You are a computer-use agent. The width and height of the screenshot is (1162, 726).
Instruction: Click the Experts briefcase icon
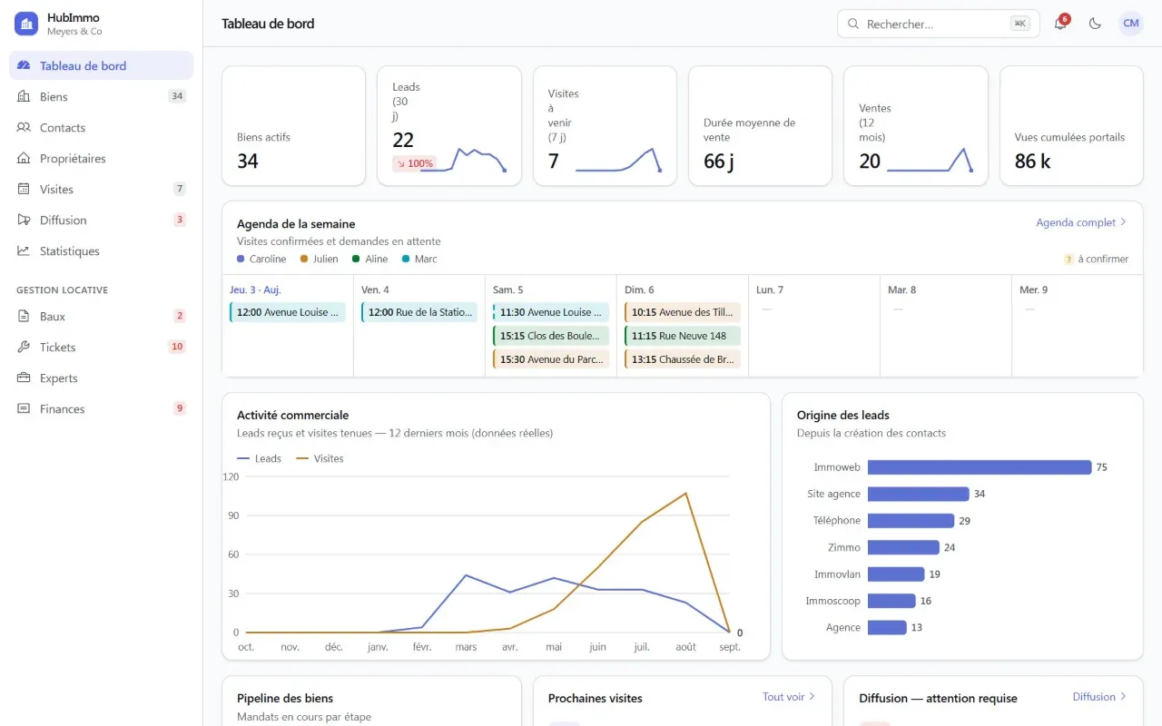(x=24, y=378)
